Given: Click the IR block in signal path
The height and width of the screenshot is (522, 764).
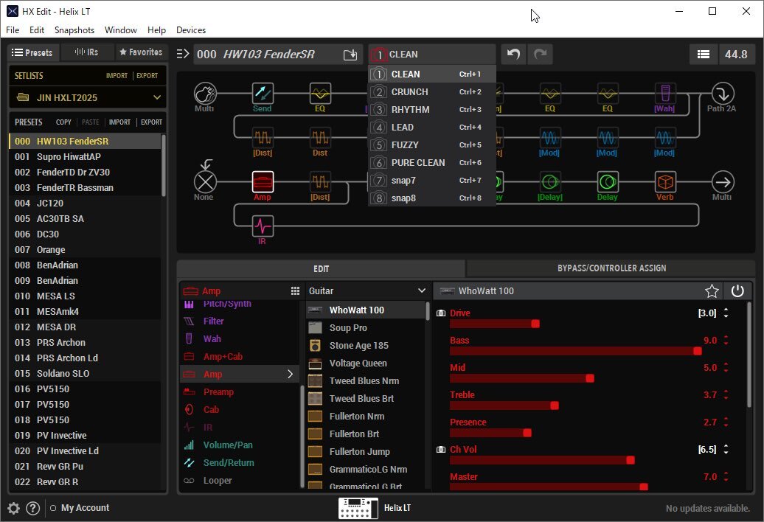Looking at the screenshot, I should pyautogui.click(x=263, y=226).
